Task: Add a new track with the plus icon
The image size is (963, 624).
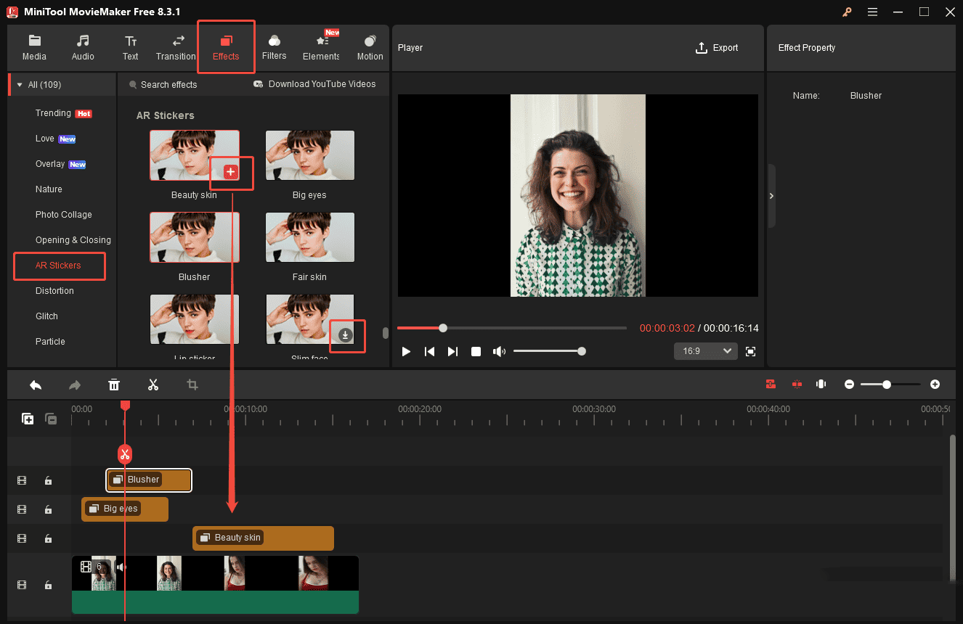Action: click(x=27, y=419)
